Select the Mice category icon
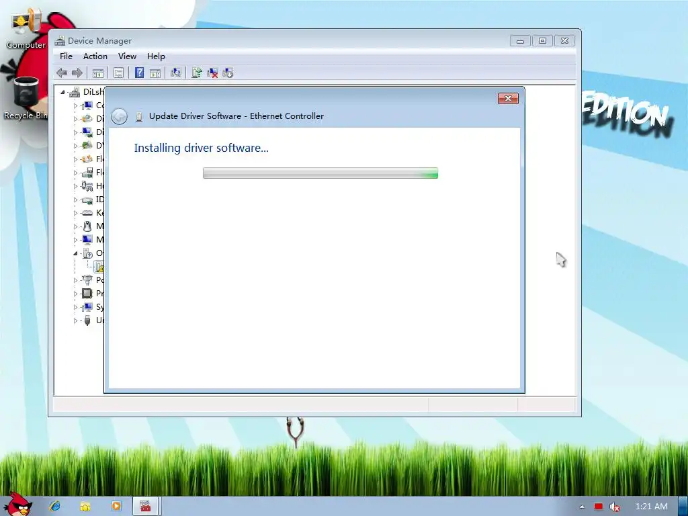 pos(87,226)
